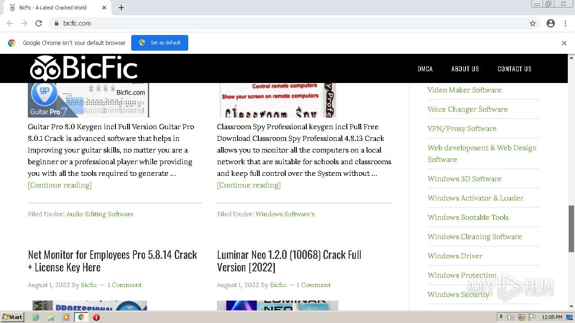Open the ABOUT US menu item

click(465, 69)
